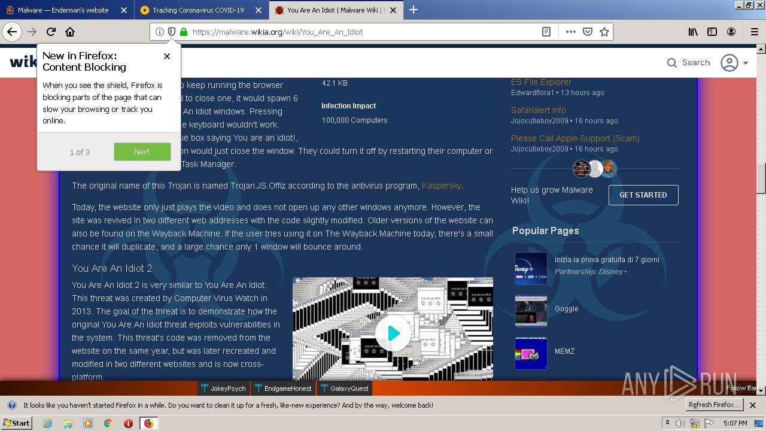Select Firefox in the taskbar

click(148, 423)
